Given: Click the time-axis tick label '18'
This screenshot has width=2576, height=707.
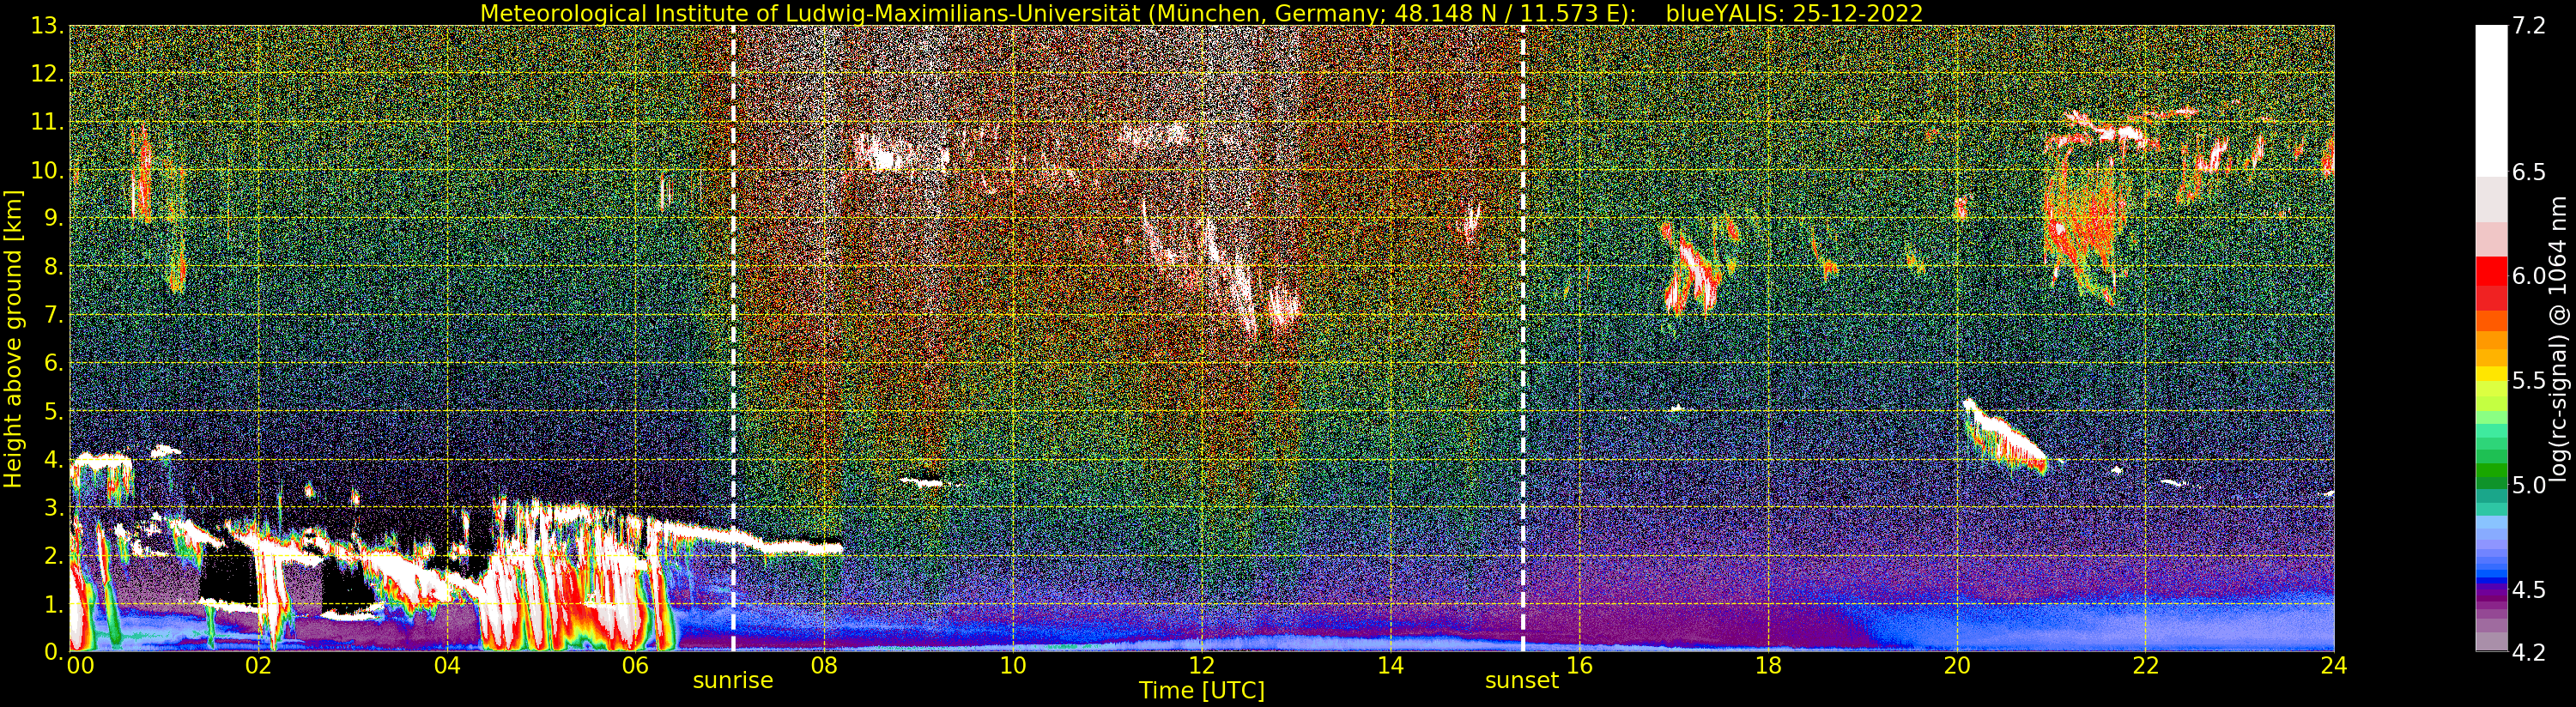Looking at the screenshot, I should [x=1768, y=665].
